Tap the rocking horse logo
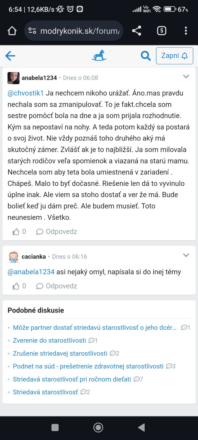 pyautogui.click(x=99, y=55)
